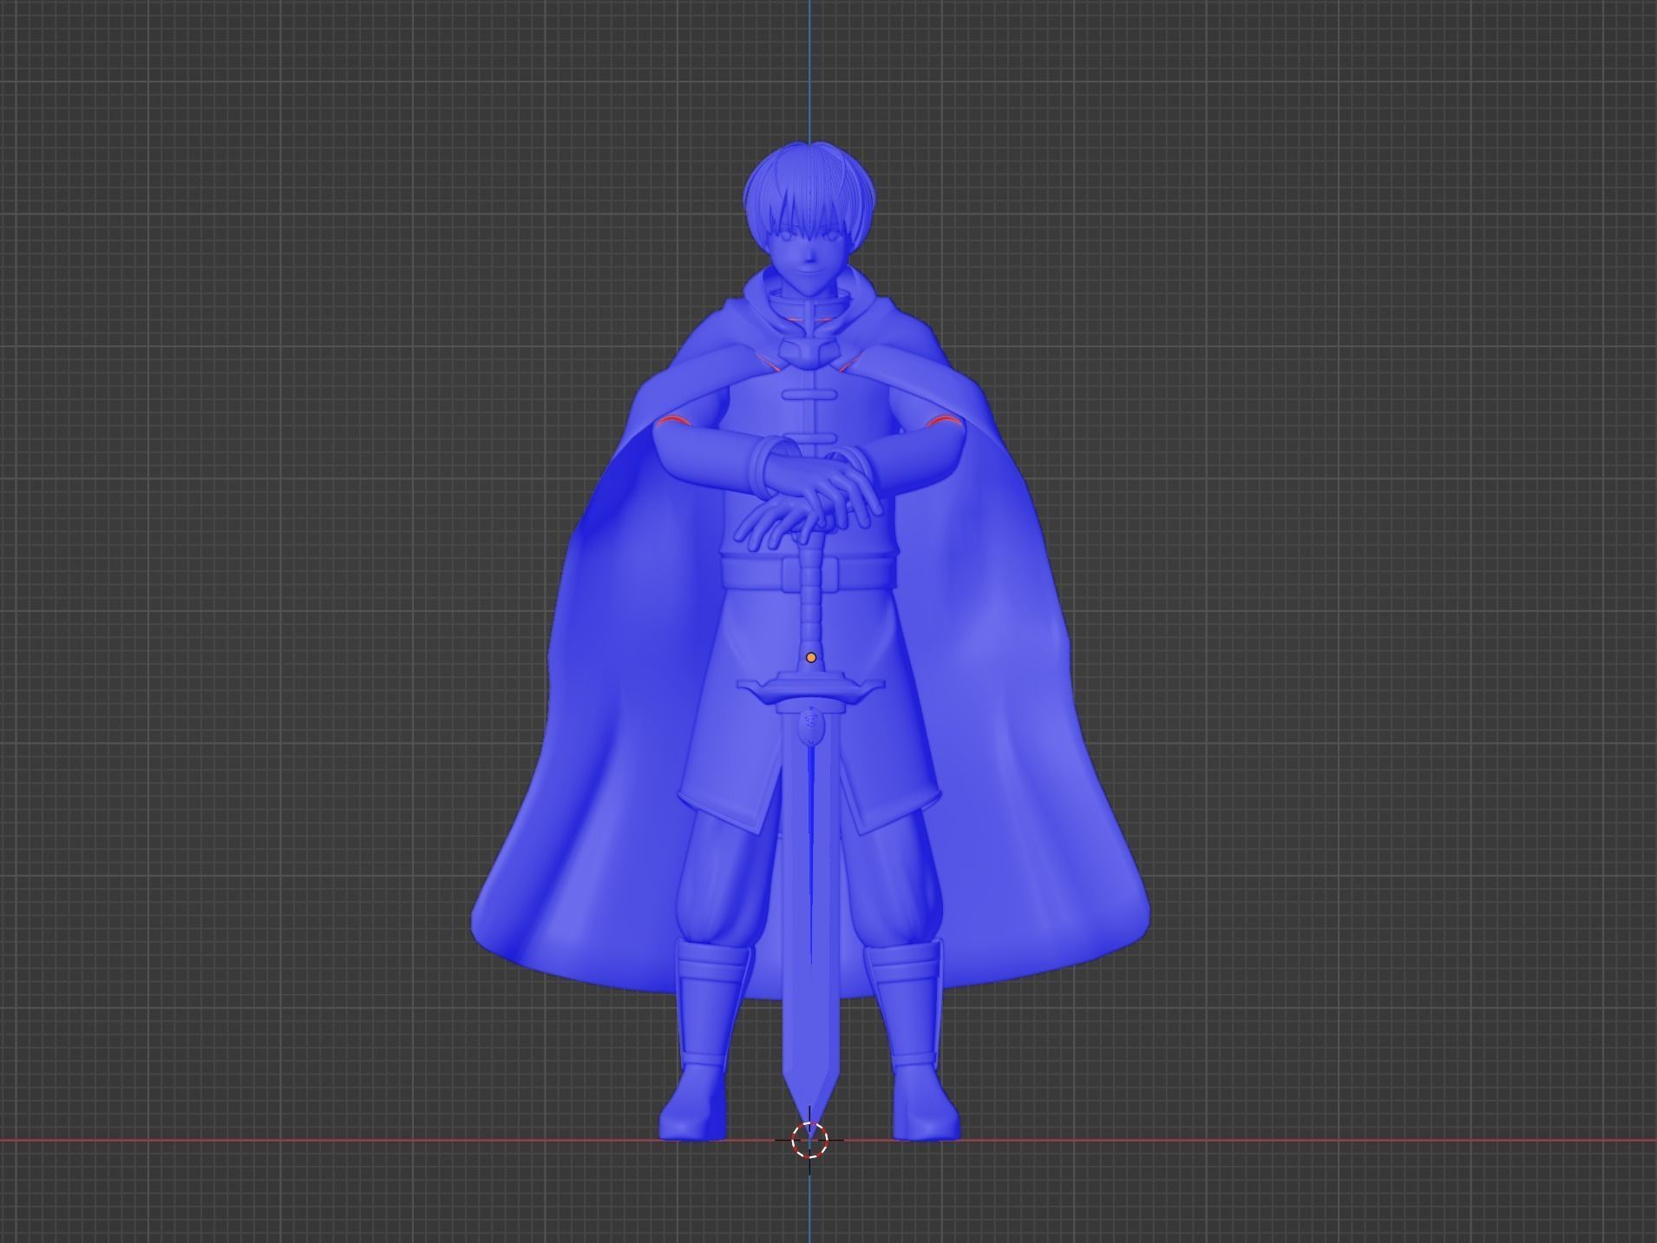Select the boot on the viewer's right
Screen dimensions: 1657x1243
[x=913, y=1041]
